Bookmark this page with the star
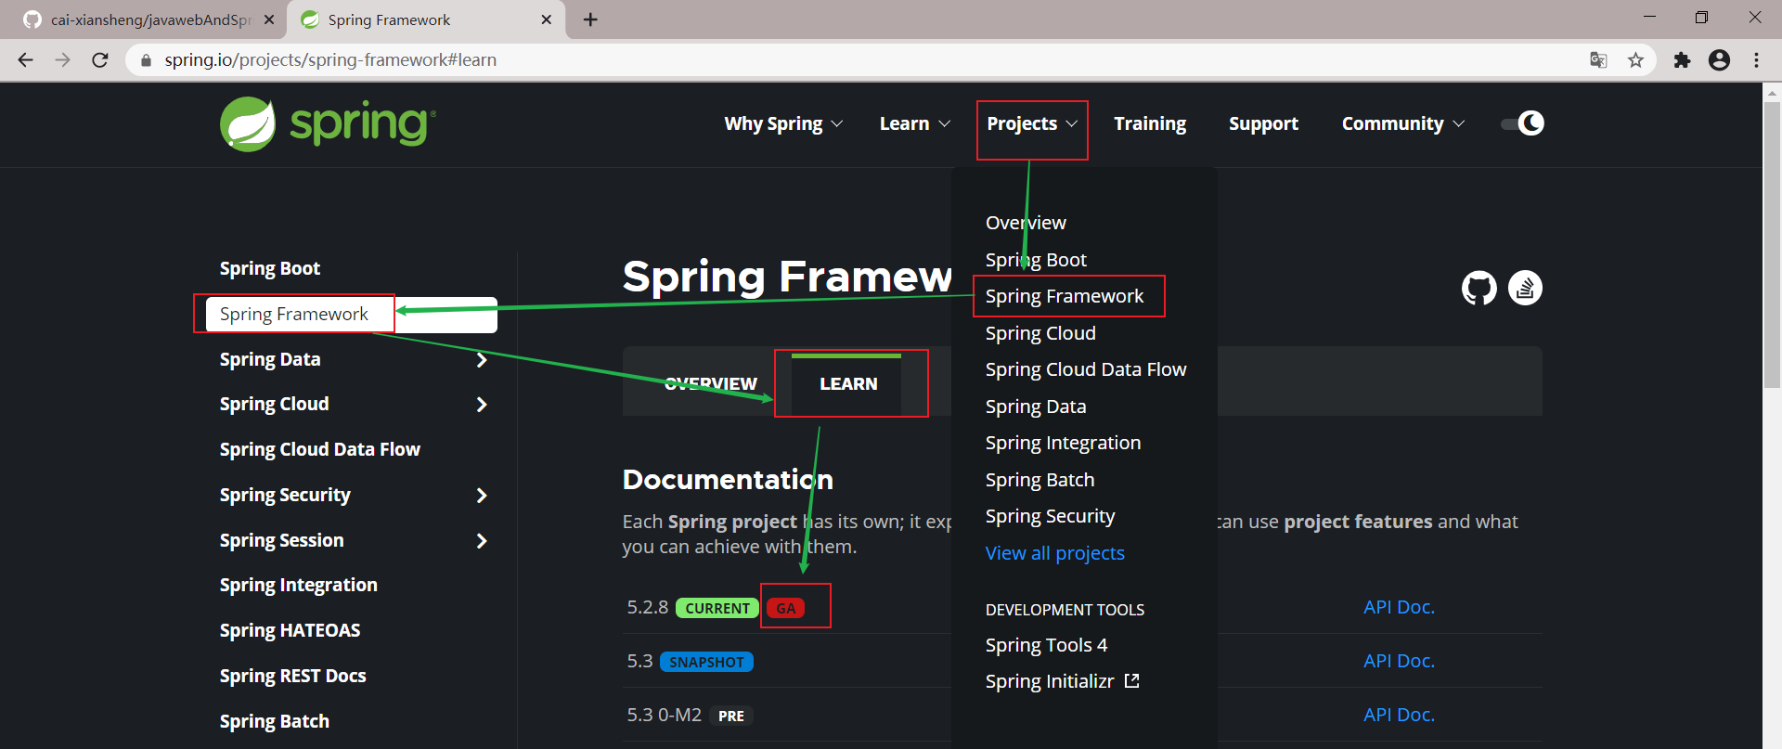Screen dimensions: 1782x749 1635,60
